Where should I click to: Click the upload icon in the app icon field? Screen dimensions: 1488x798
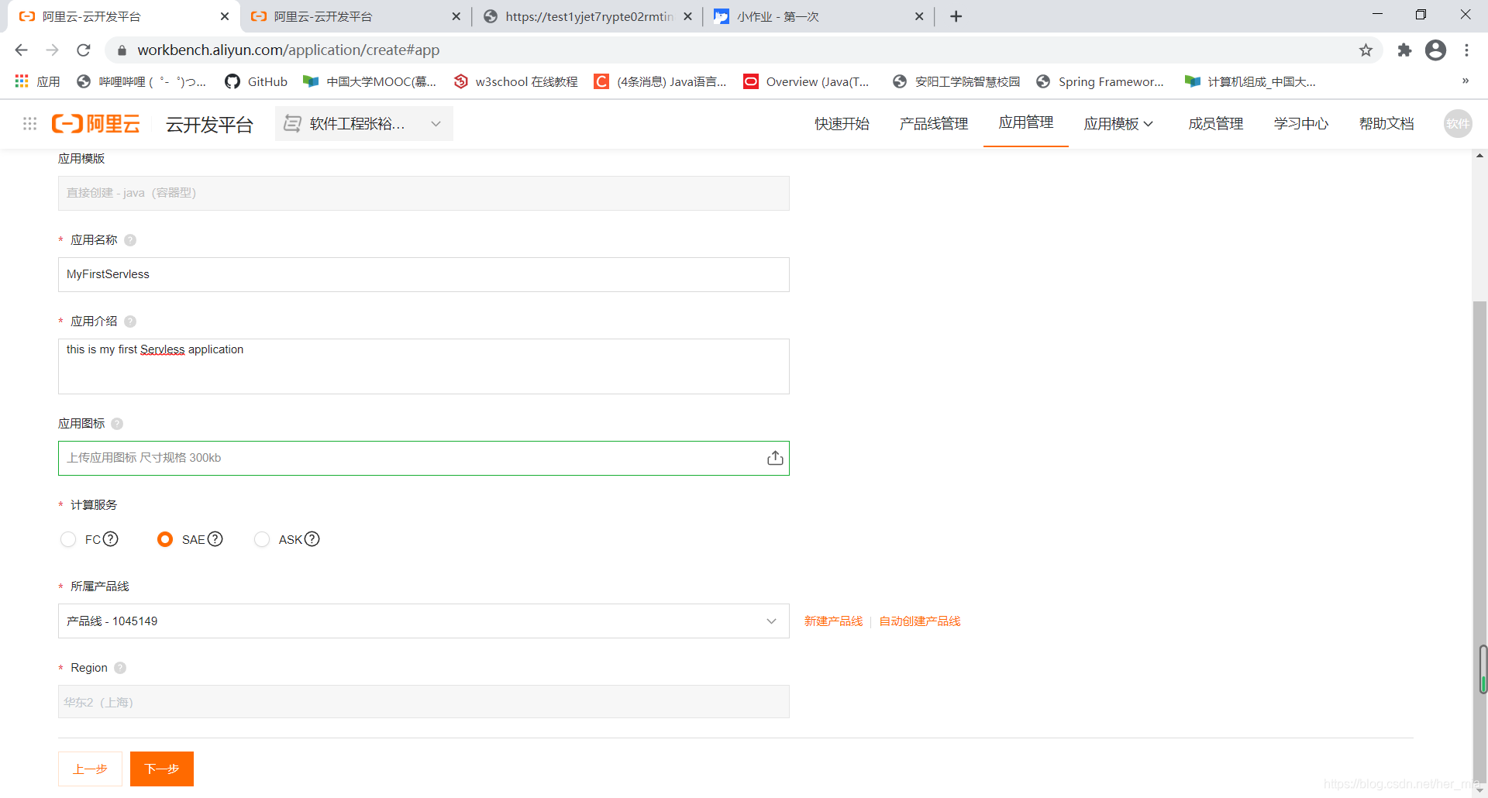(x=775, y=458)
